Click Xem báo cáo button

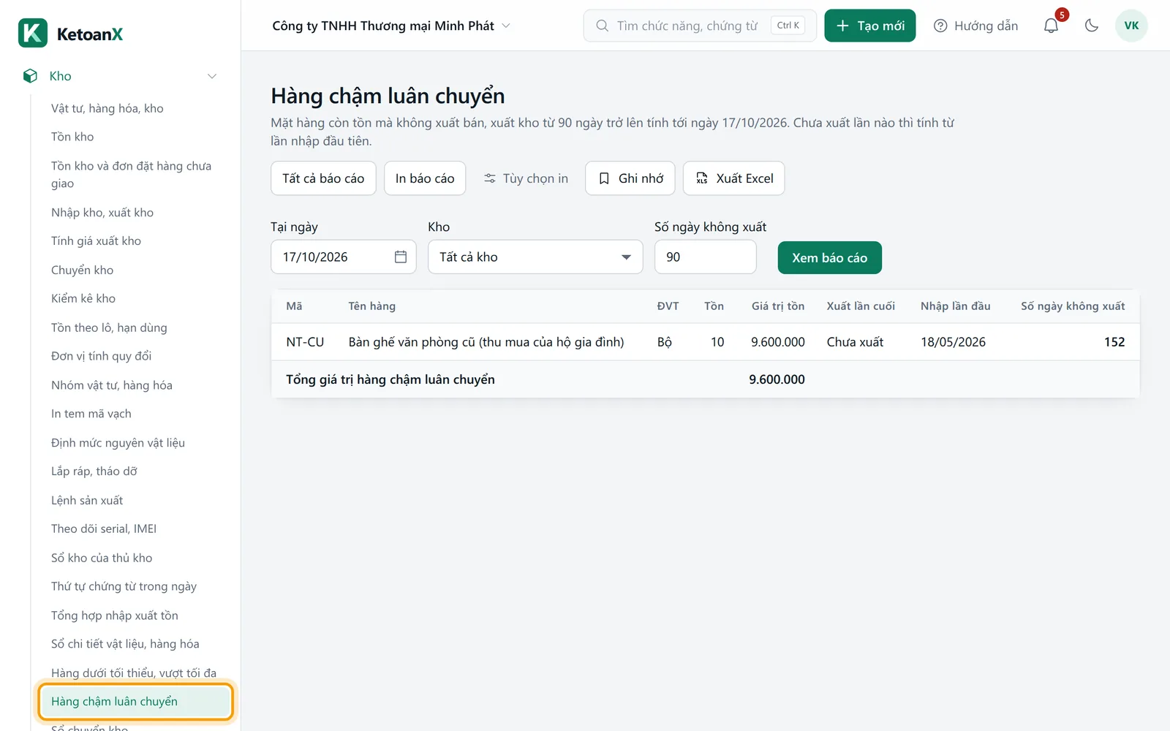point(830,258)
